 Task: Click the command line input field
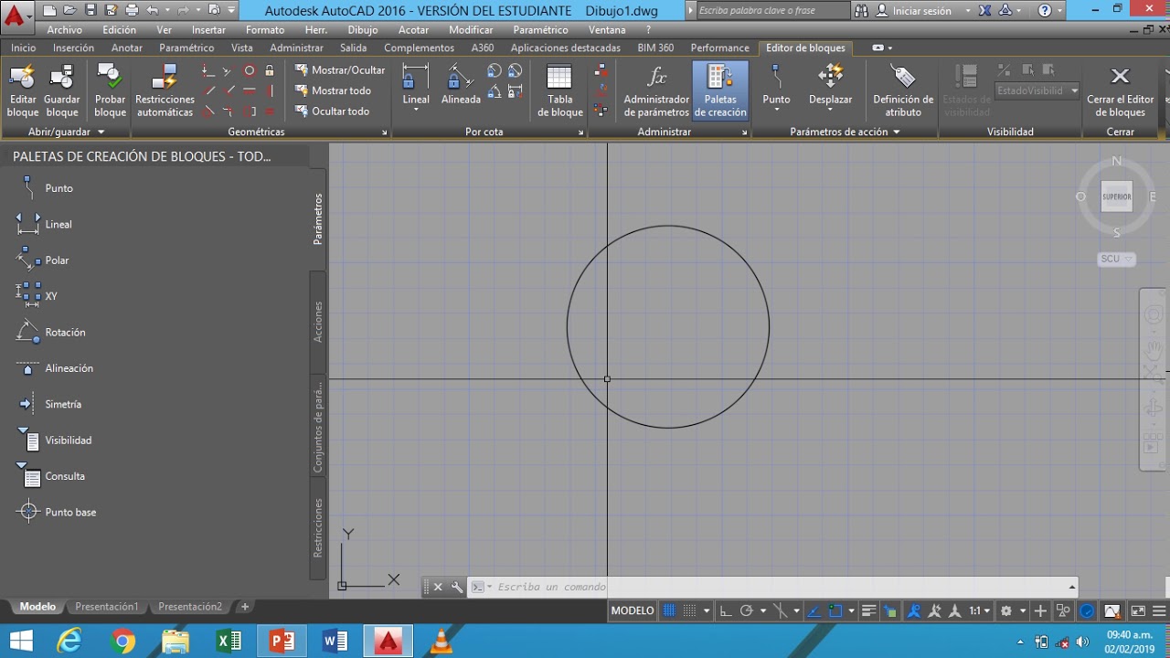tap(772, 587)
